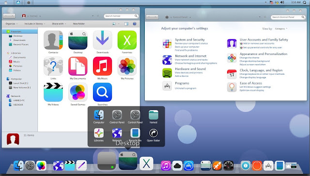Click the Search Control Panel field
This screenshot has height=176, width=310.
tap(288, 17)
